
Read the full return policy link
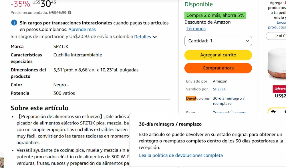click(181, 155)
